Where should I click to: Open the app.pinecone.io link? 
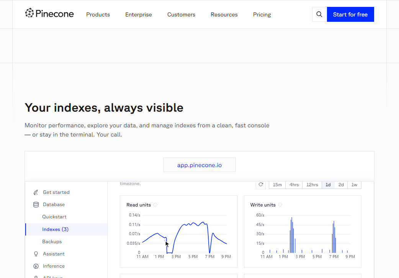[199, 165]
